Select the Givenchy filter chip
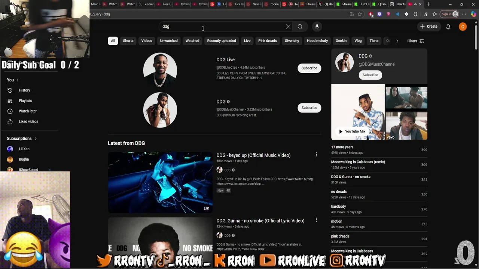Screen dimensions: 479x269 (x=292, y=41)
